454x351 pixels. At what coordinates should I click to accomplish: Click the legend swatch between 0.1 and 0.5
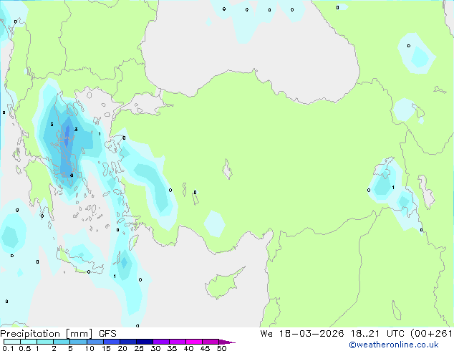(12, 342)
